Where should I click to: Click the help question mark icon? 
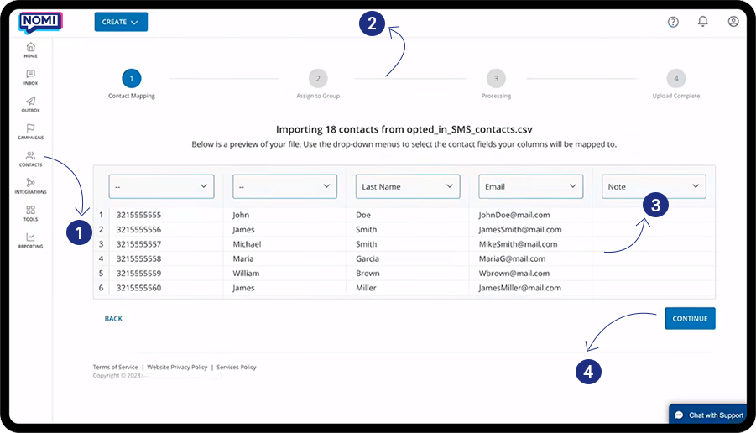pyautogui.click(x=673, y=22)
